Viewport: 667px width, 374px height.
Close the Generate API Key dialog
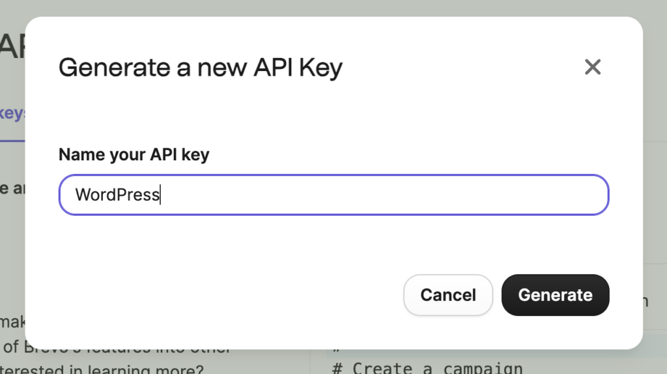click(592, 67)
